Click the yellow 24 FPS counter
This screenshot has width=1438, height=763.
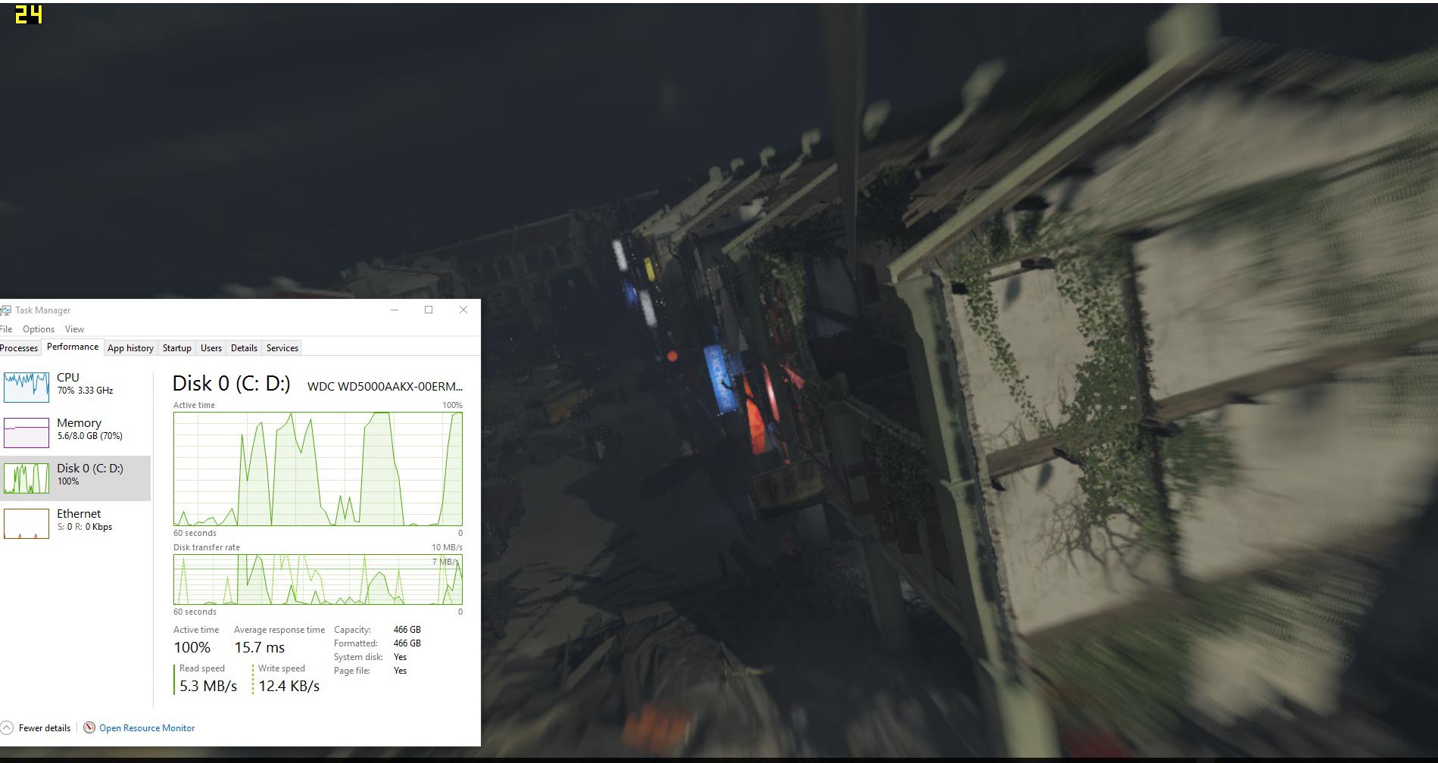pyautogui.click(x=29, y=14)
